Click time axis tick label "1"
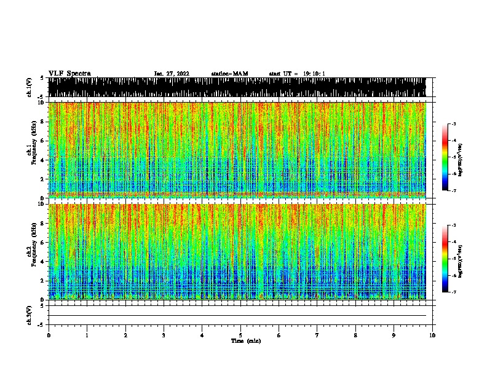The width and height of the screenshot is (487, 376). click(87, 335)
